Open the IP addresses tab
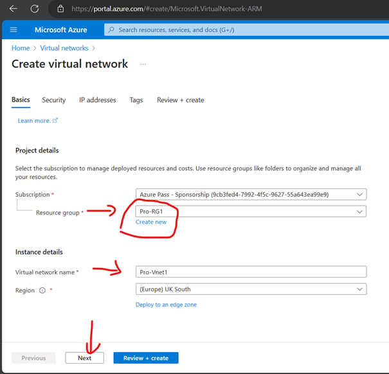Image resolution: width=389 pixels, height=374 pixels. [98, 100]
